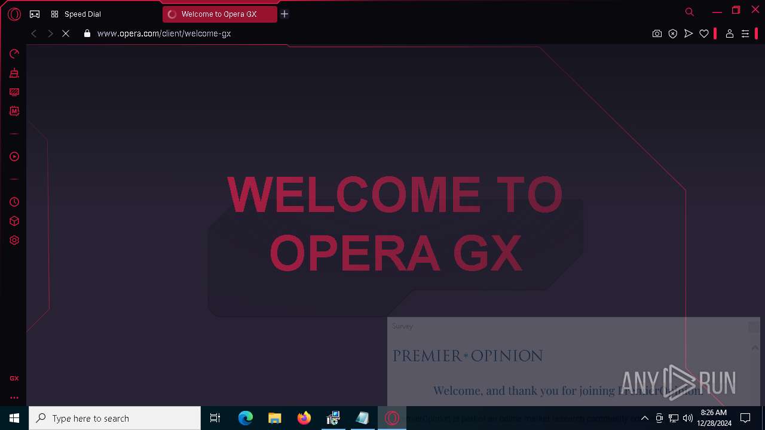Open the network status tray icon

pyautogui.click(x=674, y=418)
